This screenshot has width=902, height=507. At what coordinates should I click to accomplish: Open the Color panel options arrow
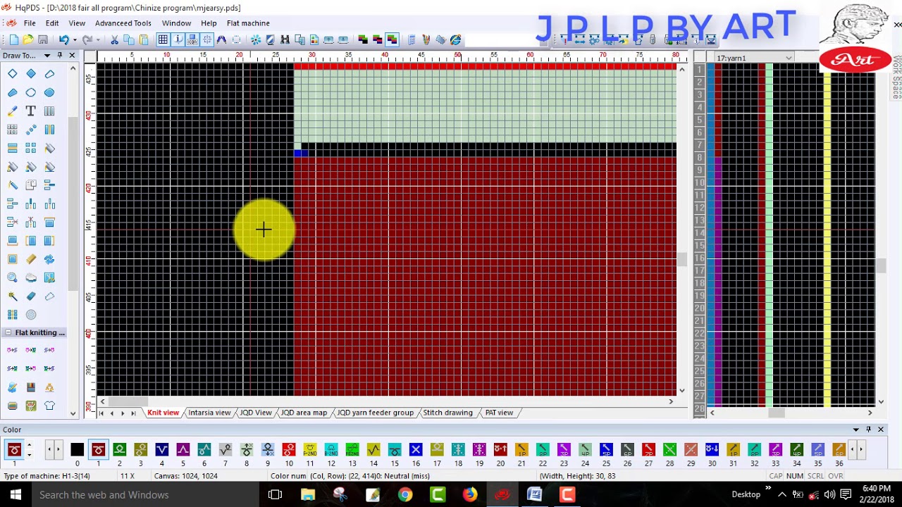pos(856,430)
